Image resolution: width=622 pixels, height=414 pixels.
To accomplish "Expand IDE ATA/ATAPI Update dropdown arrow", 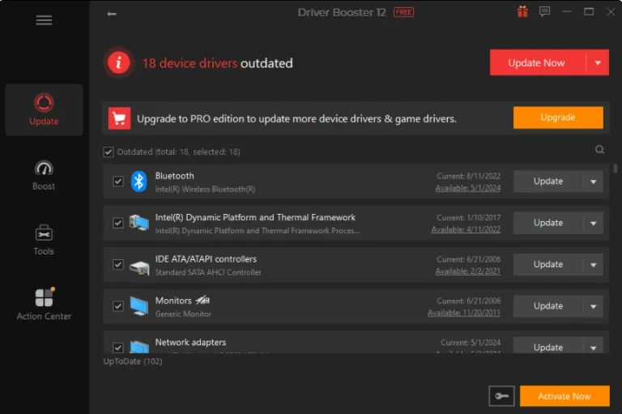I will point(594,265).
